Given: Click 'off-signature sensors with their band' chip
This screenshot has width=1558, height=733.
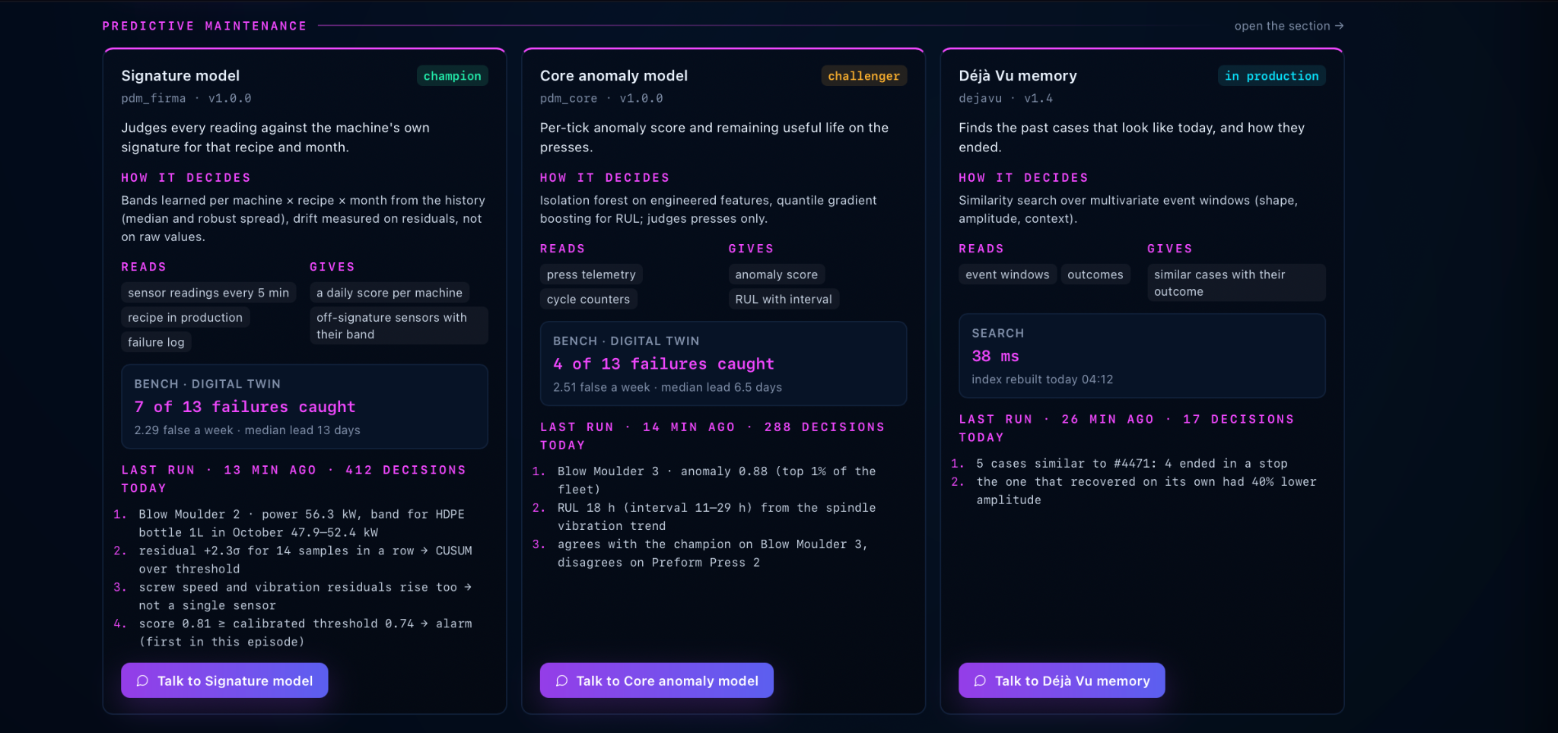Looking at the screenshot, I should 399,325.
